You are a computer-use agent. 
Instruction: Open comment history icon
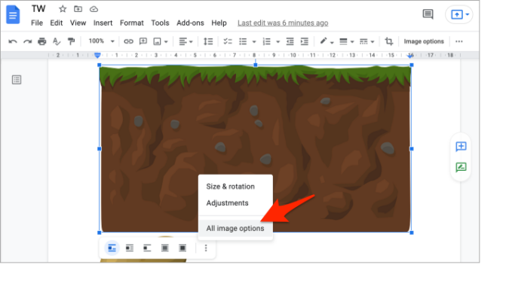(428, 14)
